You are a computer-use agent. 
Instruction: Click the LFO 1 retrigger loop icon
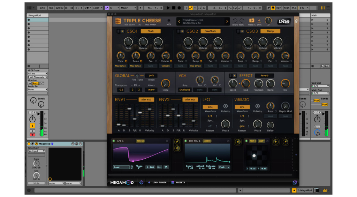click(166, 167)
